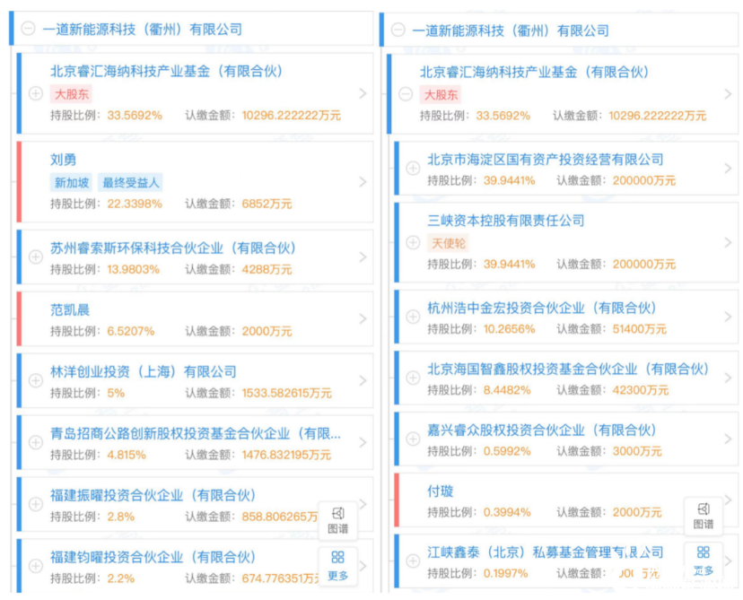
Task: Open the 更多 button beside 福建钧曜
Action: (338, 566)
